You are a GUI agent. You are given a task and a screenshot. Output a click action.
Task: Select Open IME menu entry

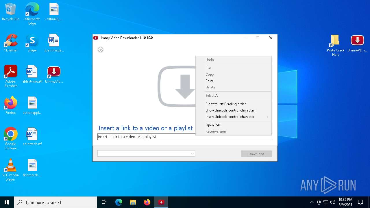click(x=234, y=125)
